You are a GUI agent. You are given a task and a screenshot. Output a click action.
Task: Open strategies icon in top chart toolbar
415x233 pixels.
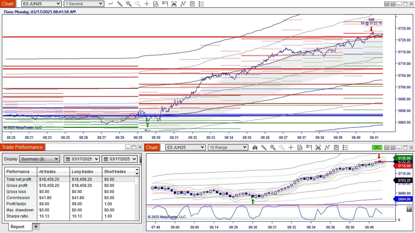tap(192, 4)
